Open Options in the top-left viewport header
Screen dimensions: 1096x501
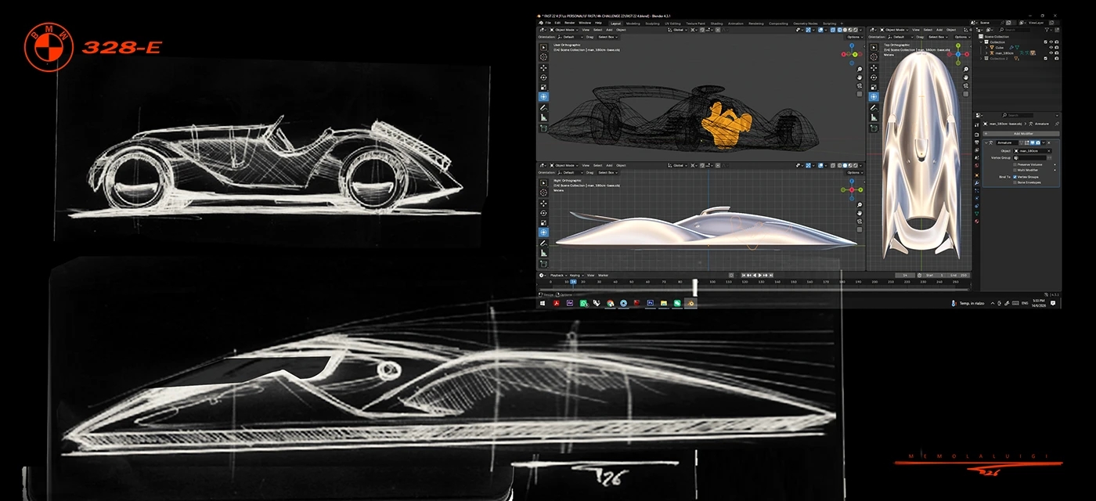click(x=853, y=37)
